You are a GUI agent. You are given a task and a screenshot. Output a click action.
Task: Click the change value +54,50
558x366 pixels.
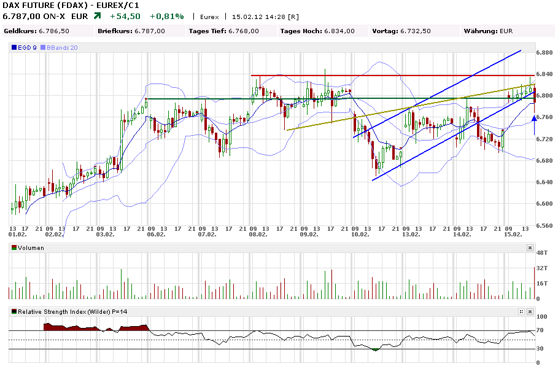(125, 17)
